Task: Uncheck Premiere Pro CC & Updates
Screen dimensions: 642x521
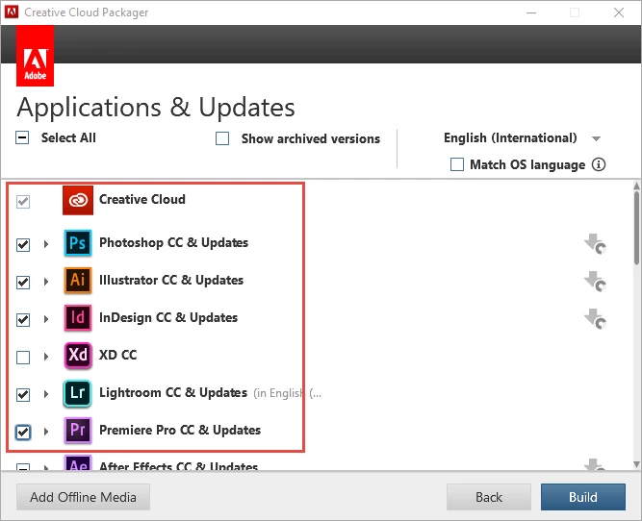Action: pos(23,433)
